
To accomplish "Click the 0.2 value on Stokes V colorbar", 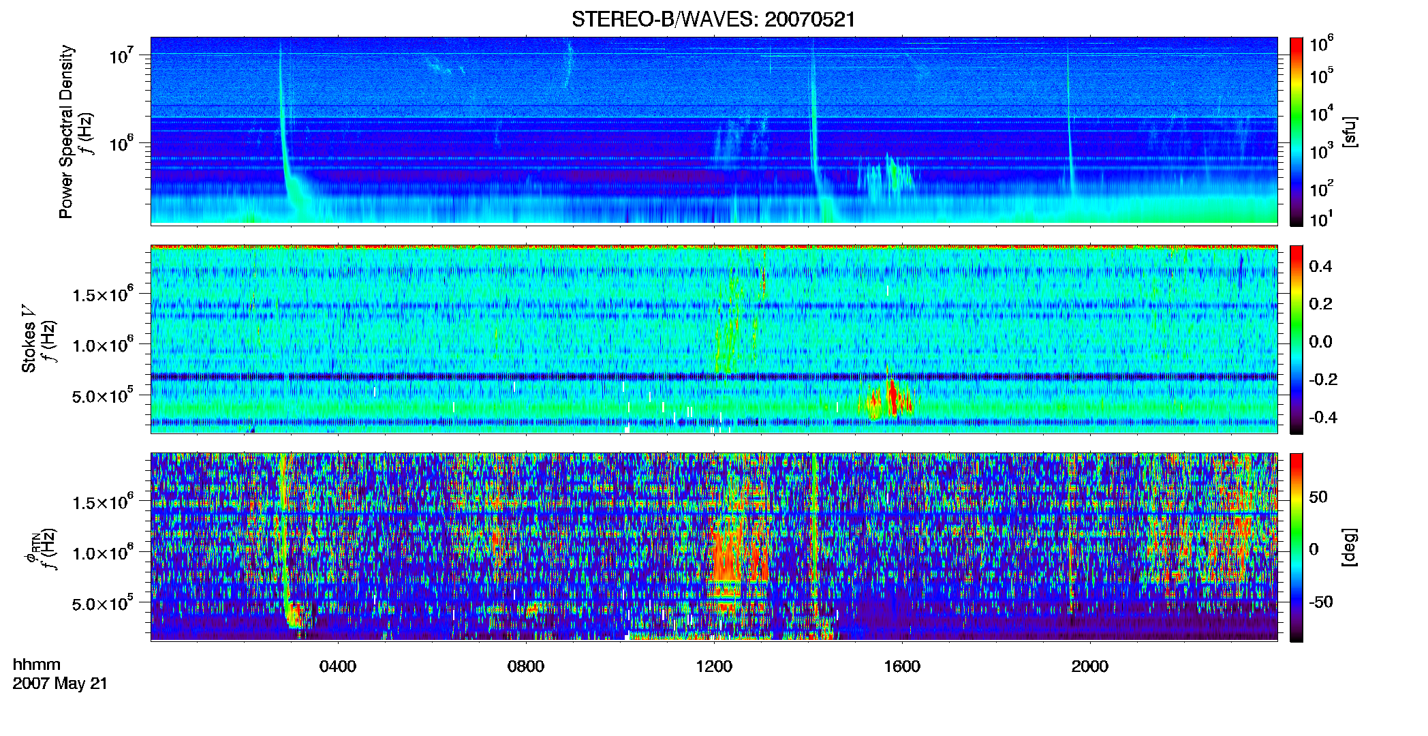I will point(1320,304).
